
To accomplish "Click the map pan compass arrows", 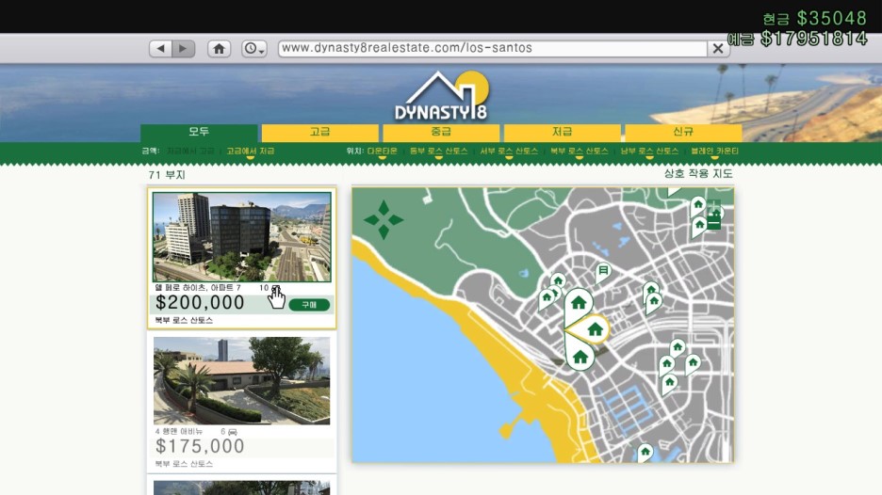I will tap(384, 220).
